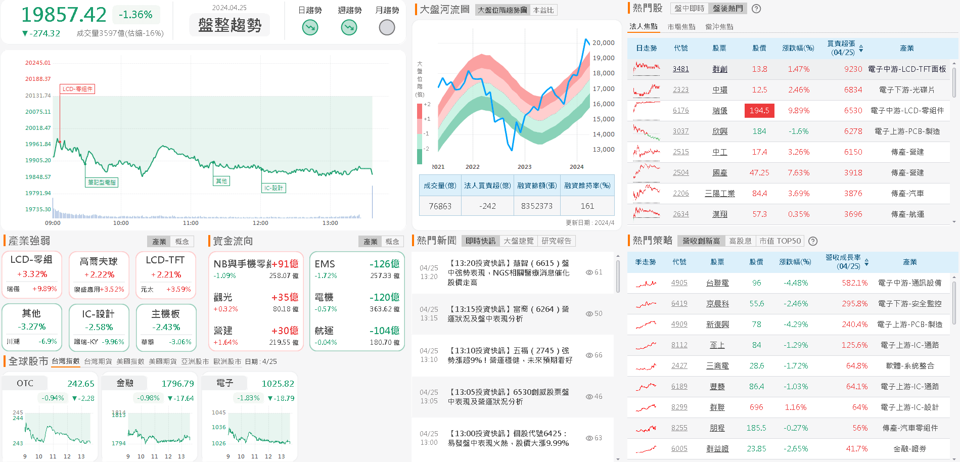Switch to 大盤位階趨勢圖 tab
The image size is (960, 462).
[502, 10]
